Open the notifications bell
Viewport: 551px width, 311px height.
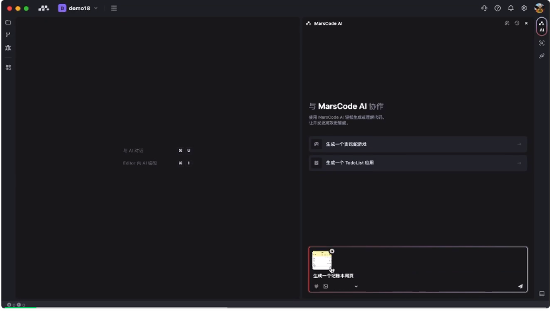coord(511,8)
